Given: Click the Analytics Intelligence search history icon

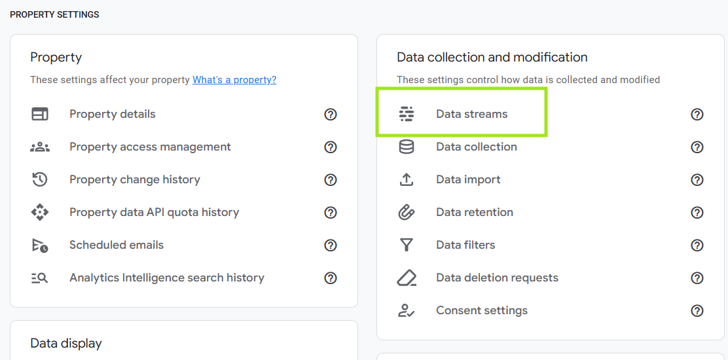Looking at the screenshot, I should 40,278.
